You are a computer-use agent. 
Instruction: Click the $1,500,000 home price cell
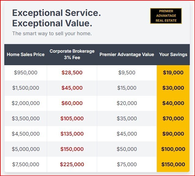(x=26, y=88)
